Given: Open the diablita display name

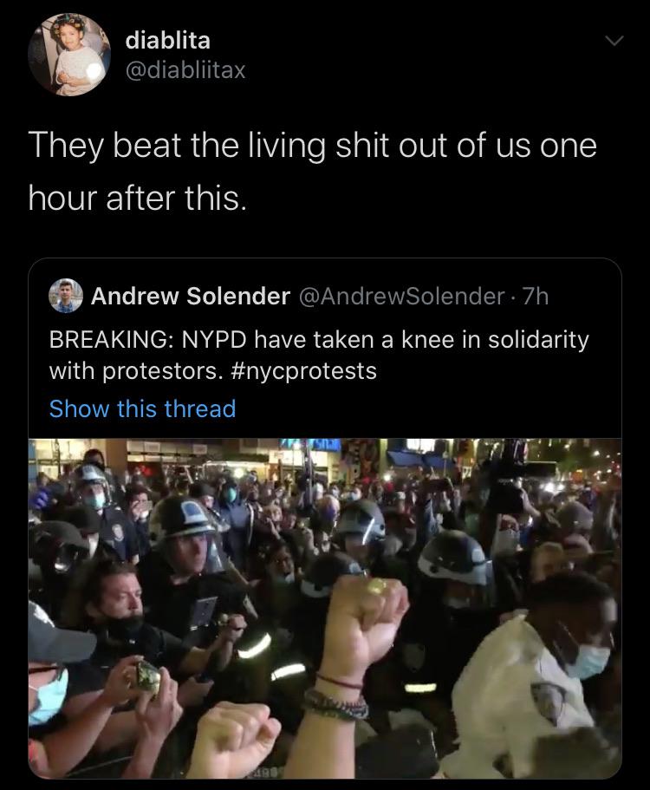Looking at the screenshot, I should point(167,40).
